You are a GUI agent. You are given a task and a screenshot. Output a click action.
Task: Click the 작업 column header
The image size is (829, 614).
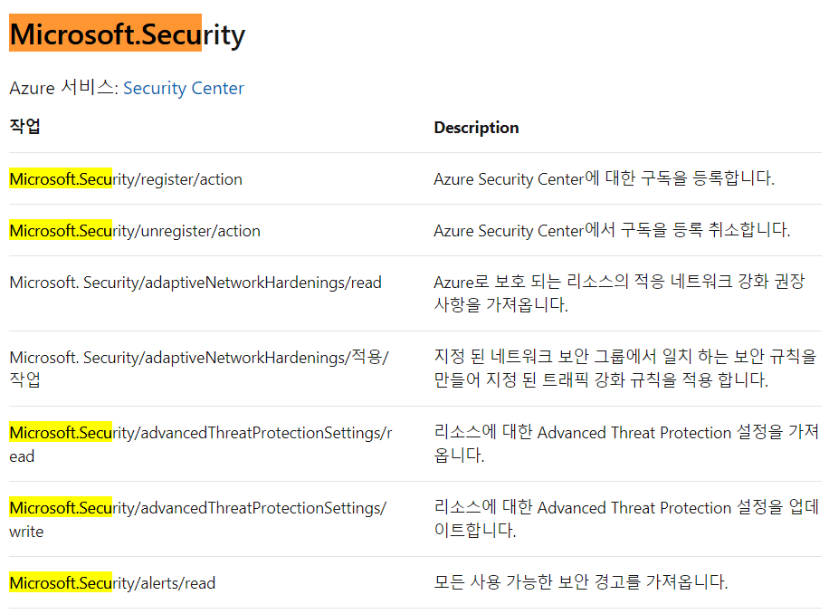pos(24,127)
